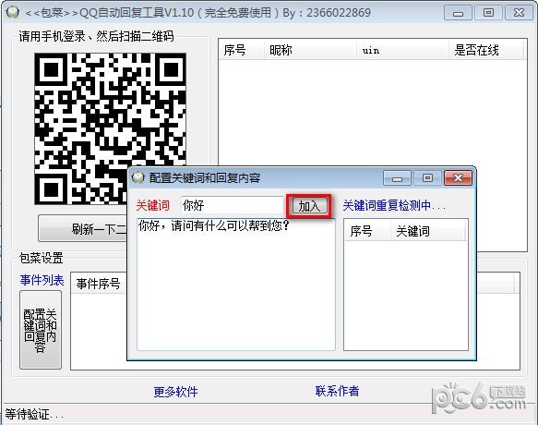The height and width of the screenshot is (425, 538).
Task: Click the 关键词重复检测中 status label
Action: point(394,205)
